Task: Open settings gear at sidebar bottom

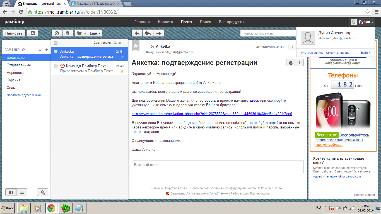Action: 43,192
